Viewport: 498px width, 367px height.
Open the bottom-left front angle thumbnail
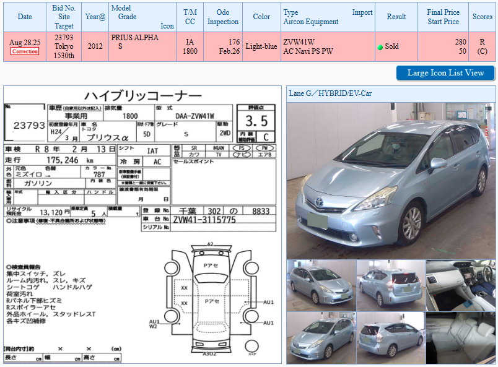[320, 337]
